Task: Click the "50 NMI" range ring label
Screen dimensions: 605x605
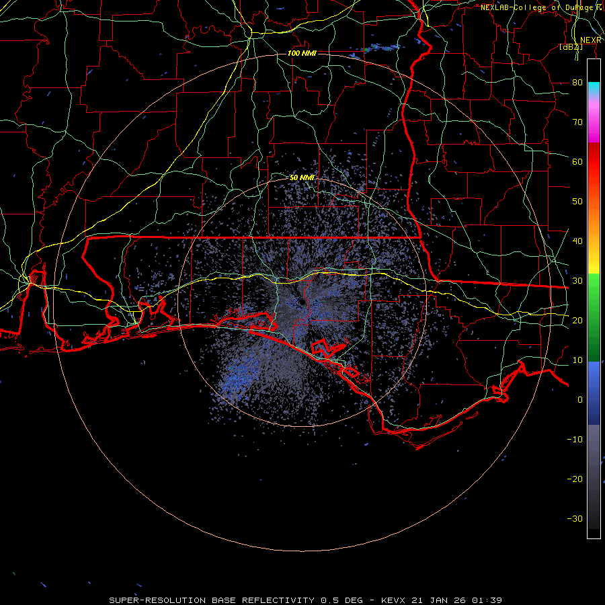Action: (302, 178)
